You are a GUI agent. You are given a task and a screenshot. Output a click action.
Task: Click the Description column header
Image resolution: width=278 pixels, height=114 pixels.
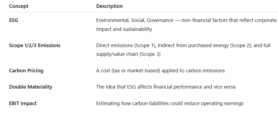point(109,6)
